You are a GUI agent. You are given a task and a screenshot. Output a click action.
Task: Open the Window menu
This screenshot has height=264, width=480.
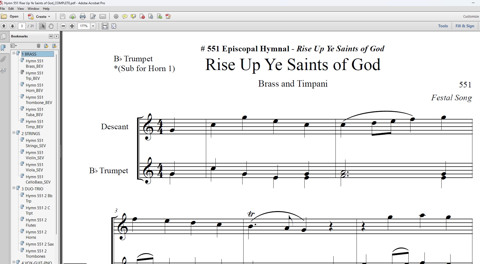pos(33,9)
